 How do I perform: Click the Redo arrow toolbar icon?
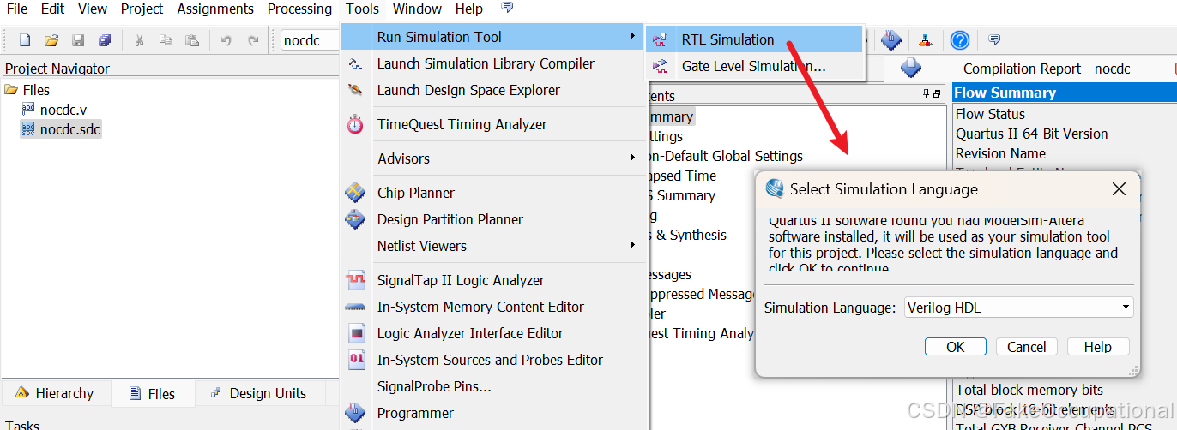[253, 40]
